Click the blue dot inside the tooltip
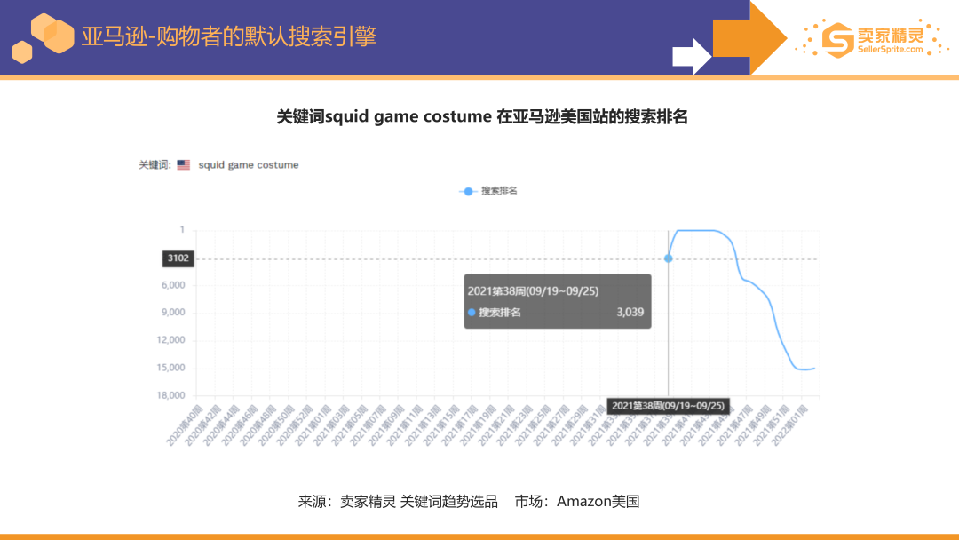Viewport: 959px width, 540px height. pyautogui.click(x=472, y=313)
